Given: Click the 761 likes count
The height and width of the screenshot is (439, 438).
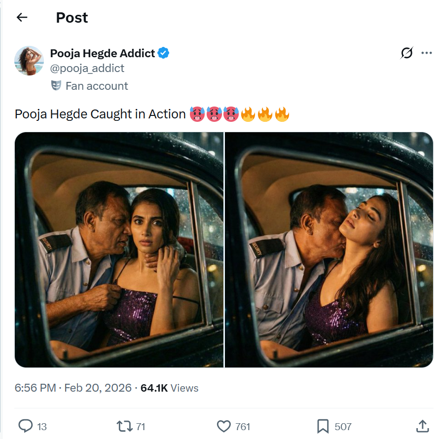Looking at the screenshot, I should pyautogui.click(x=243, y=426).
